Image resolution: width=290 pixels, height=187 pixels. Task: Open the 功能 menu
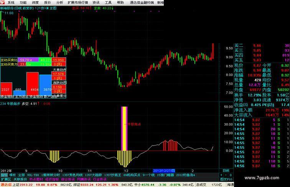click(x=23, y=3)
